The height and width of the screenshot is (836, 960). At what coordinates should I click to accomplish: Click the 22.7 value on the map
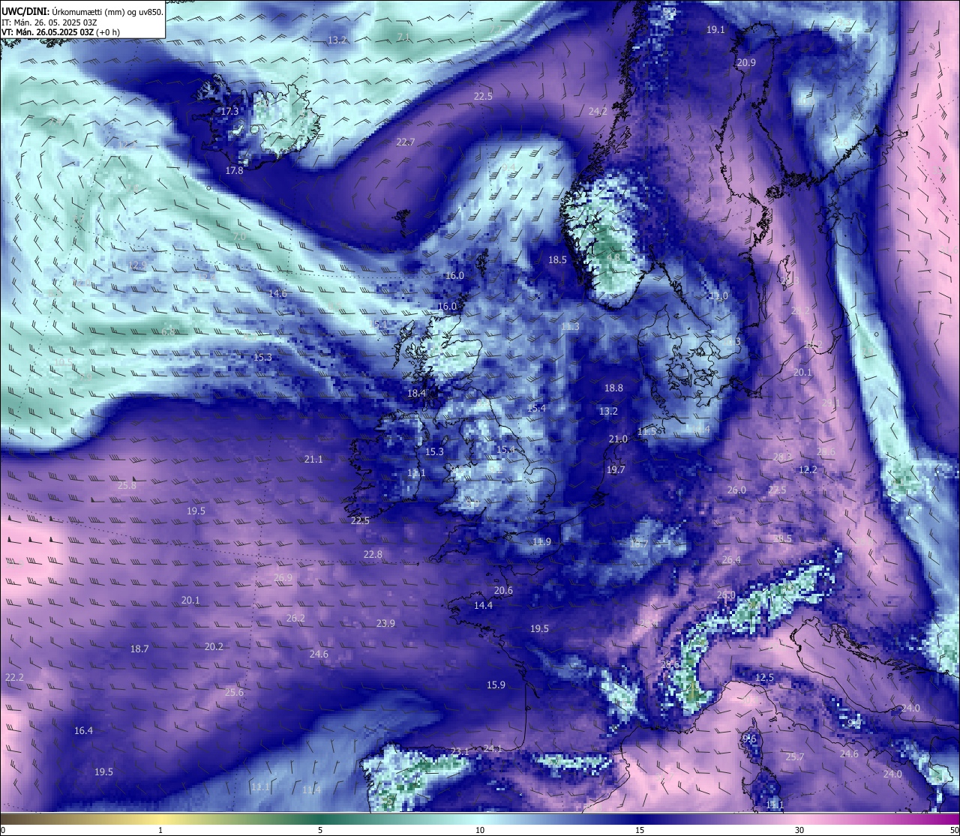click(x=406, y=142)
